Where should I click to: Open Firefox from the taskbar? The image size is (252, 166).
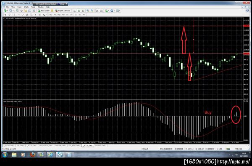[32, 155]
